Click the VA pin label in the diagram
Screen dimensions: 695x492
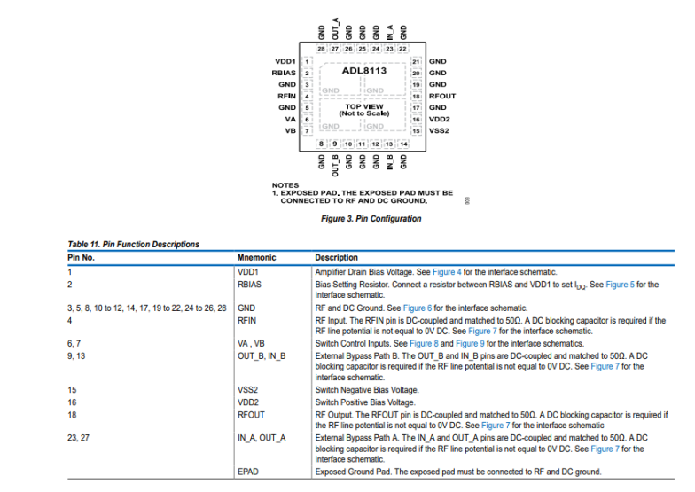291,119
